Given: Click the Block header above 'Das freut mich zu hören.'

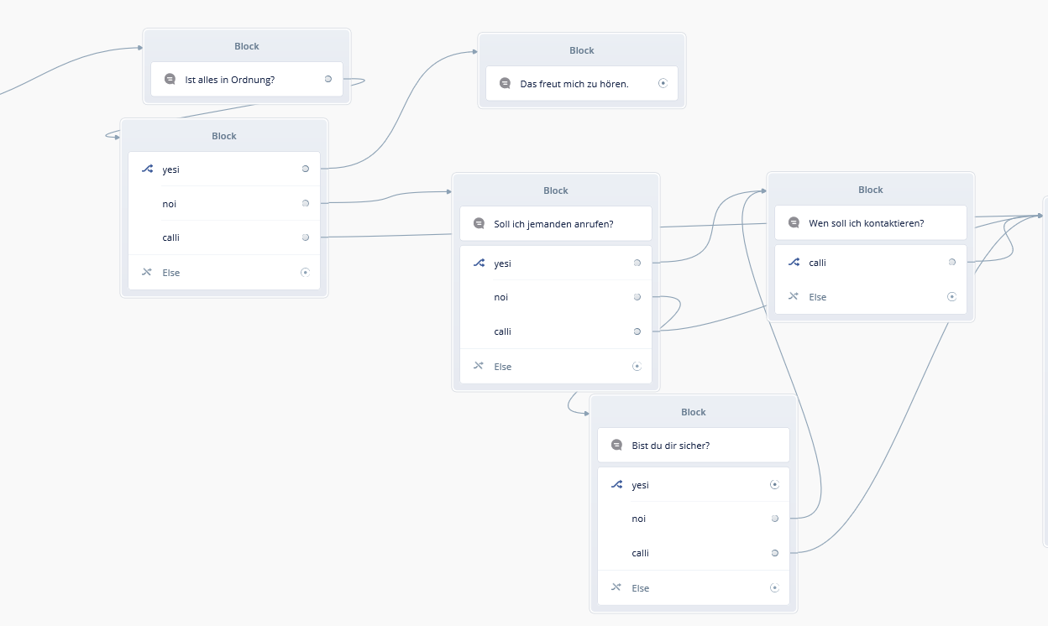Looking at the screenshot, I should (581, 50).
